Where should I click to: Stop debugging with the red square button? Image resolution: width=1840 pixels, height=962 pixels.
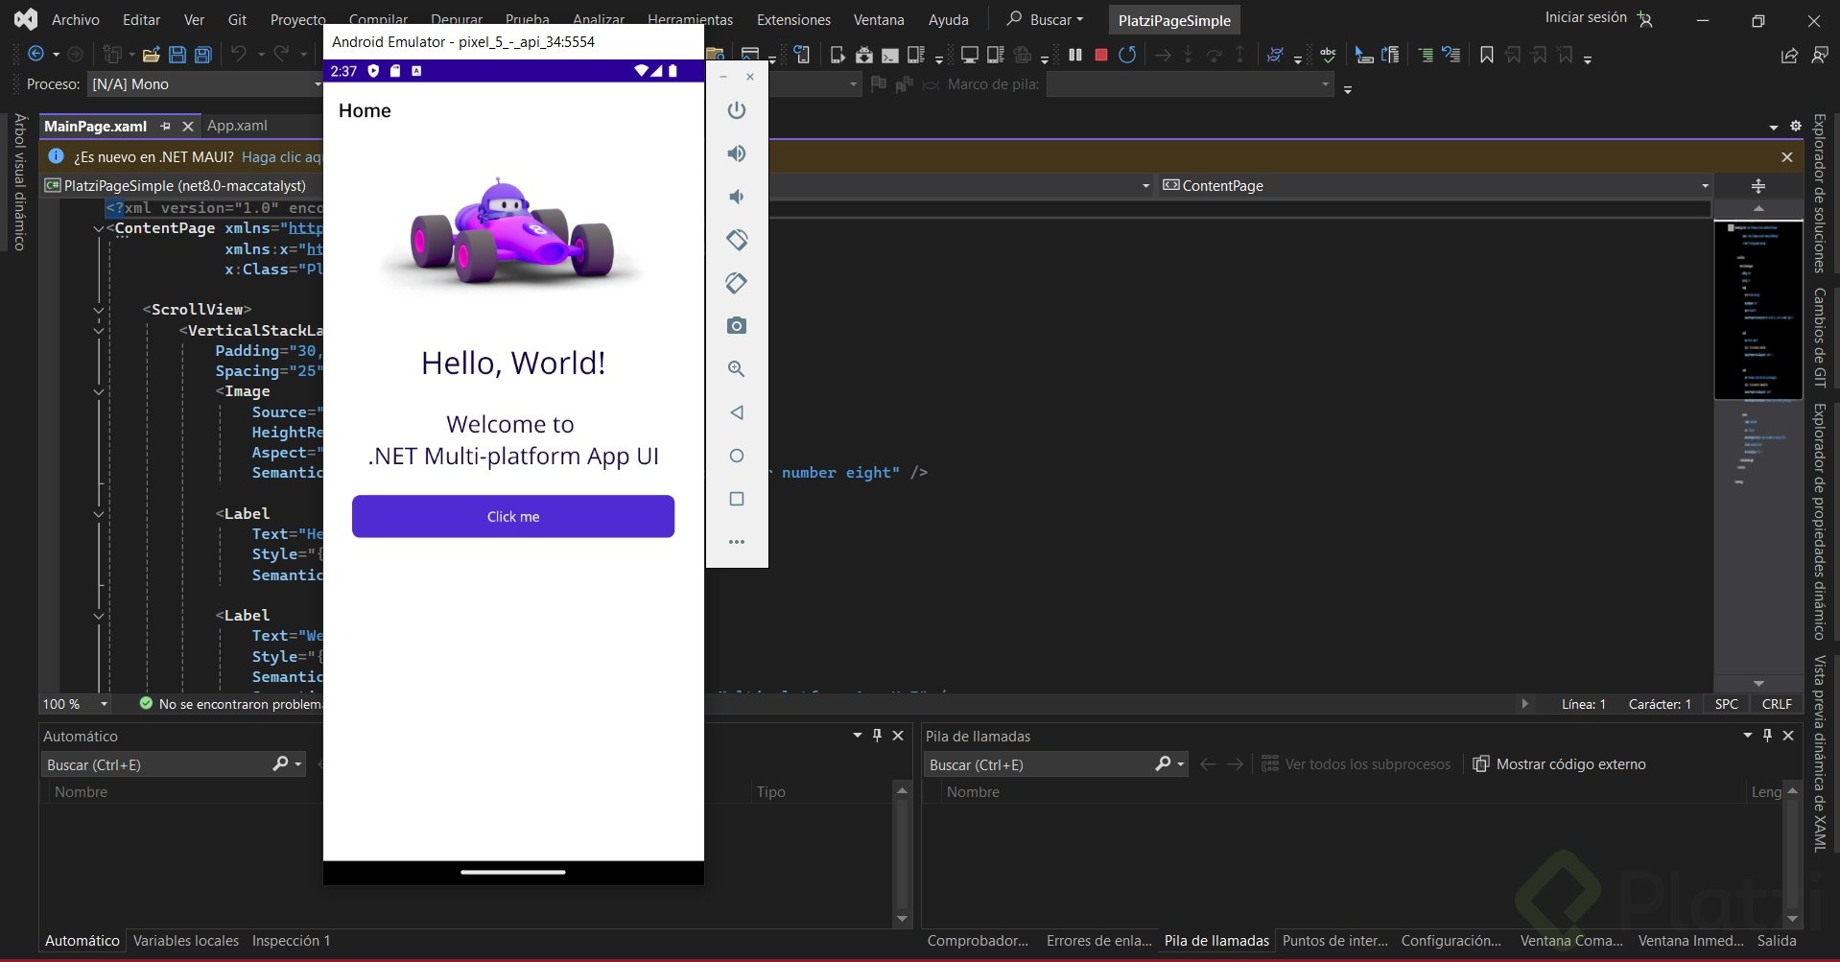[1100, 56]
